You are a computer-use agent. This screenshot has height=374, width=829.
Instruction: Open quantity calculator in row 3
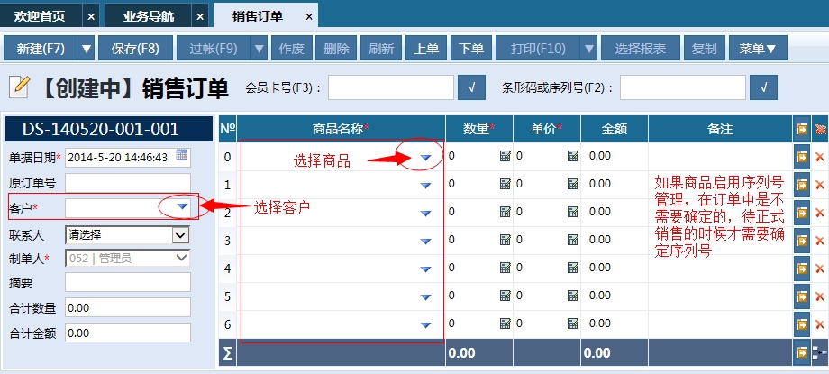click(x=505, y=240)
